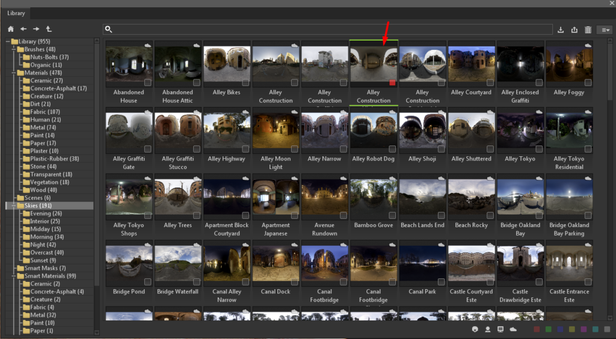616x339 pixels.
Task: Click the magnifier search icon
Action: 108,29
